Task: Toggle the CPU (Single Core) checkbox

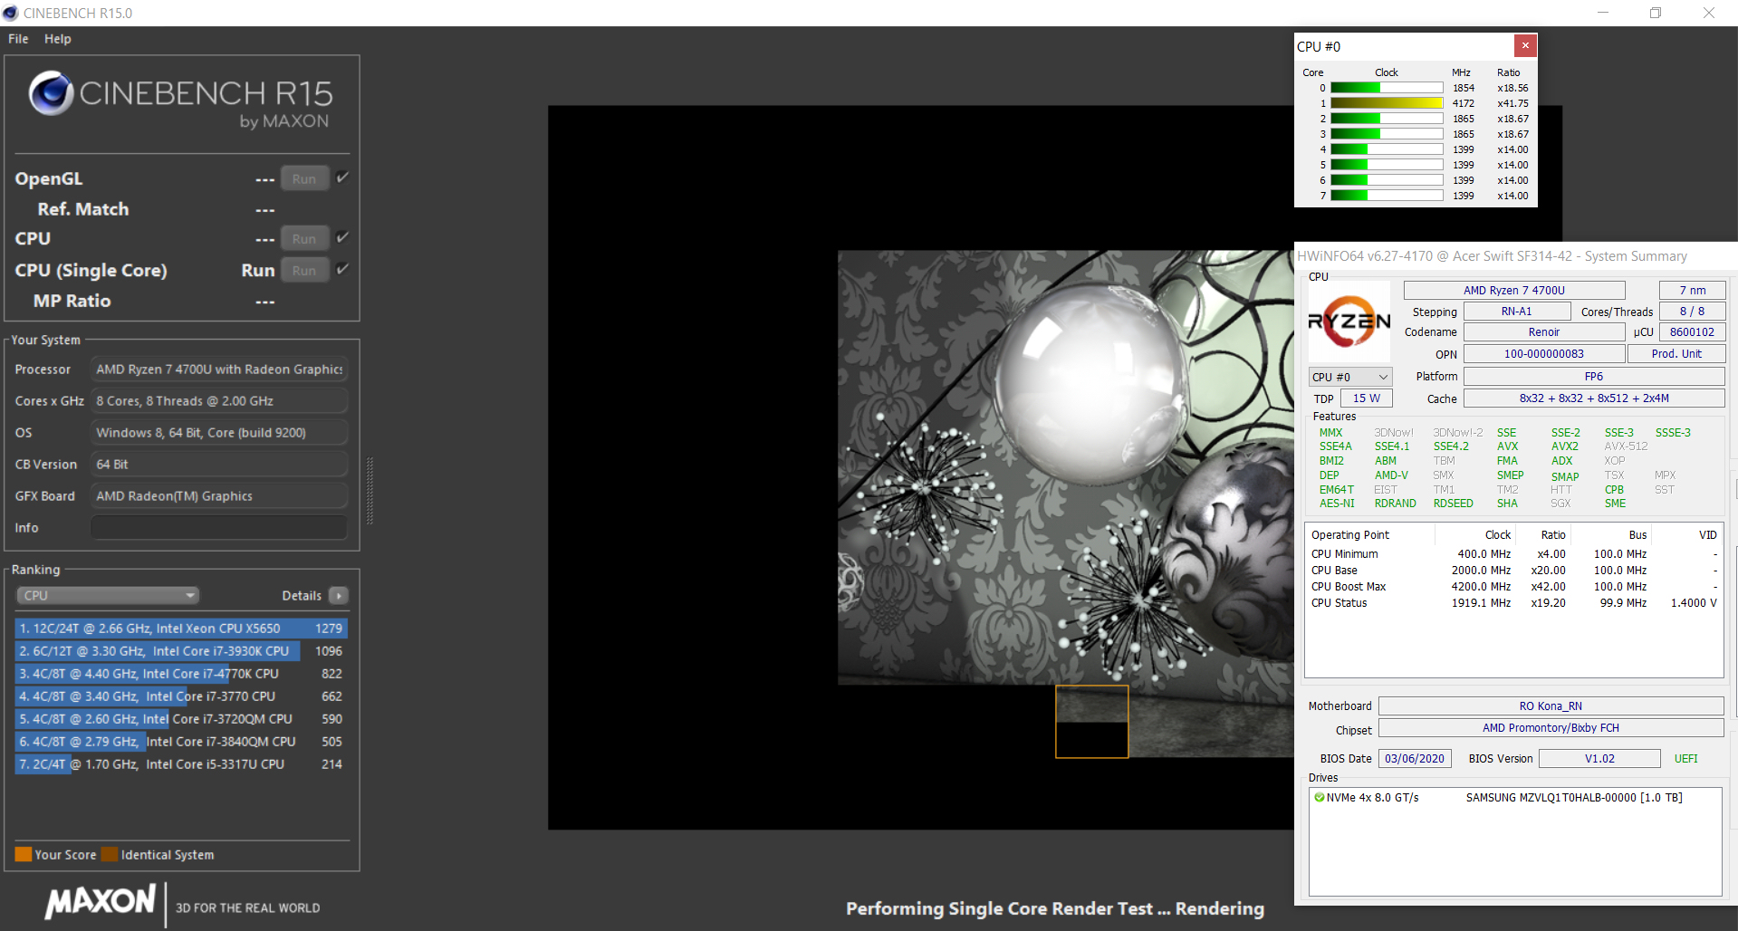Action: 342,269
